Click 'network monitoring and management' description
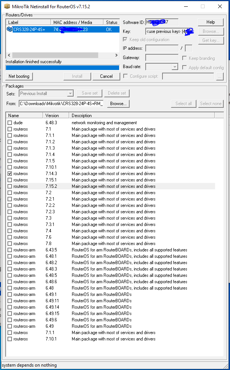The height and width of the screenshot is (370, 230). point(104,123)
